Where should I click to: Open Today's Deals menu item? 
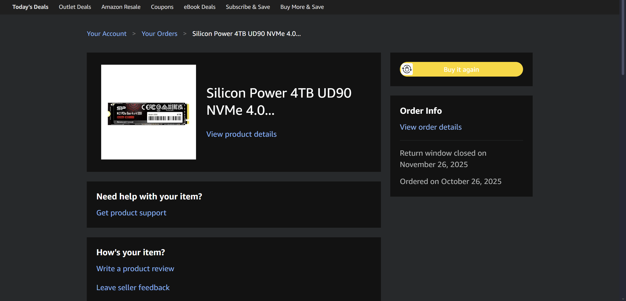(x=30, y=7)
